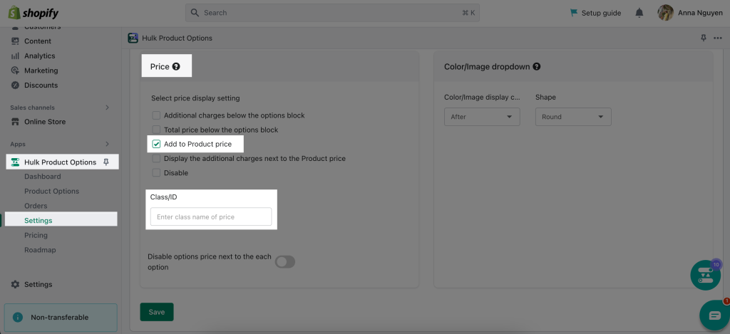730x334 pixels.
Task: Open the Hulk floating widget button
Action: point(705,275)
